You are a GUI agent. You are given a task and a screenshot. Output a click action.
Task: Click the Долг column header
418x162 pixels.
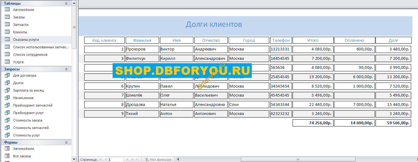click(x=393, y=40)
